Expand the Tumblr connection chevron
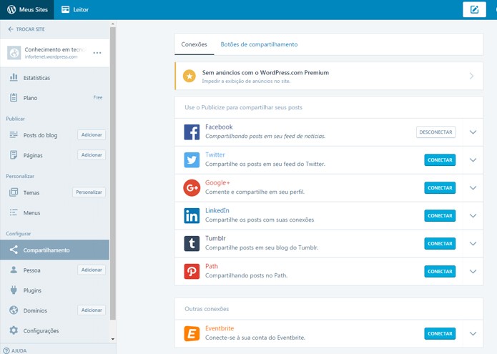Viewport: 497px width, 354px height. [x=473, y=244]
